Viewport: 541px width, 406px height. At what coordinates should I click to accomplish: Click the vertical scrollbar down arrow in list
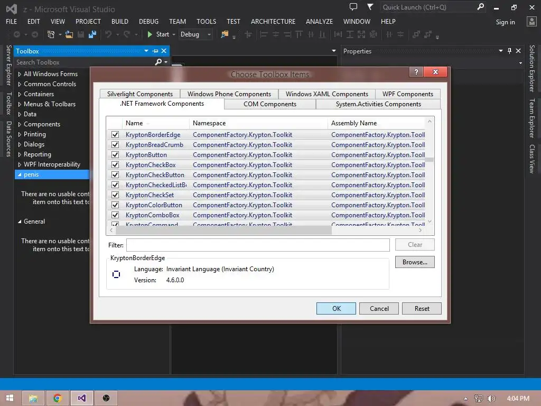pyautogui.click(x=430, y=222)
